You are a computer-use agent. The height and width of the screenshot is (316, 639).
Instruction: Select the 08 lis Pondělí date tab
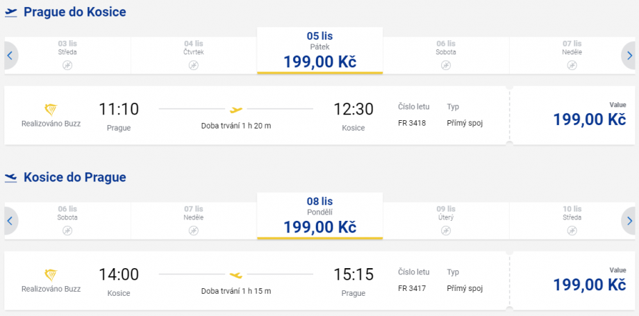(x=319, y=215)
